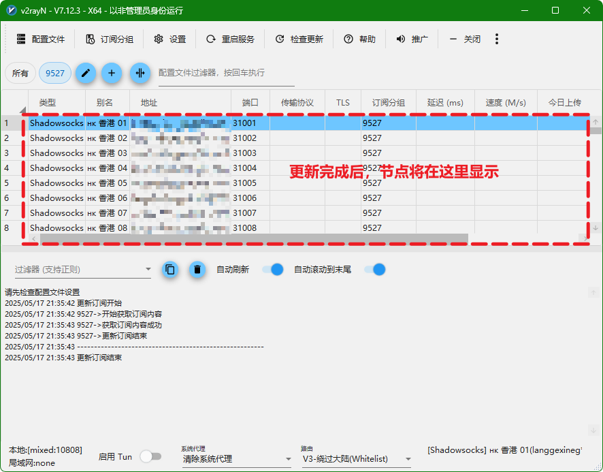Select the 香港 06 server row
This screenshot has width=603, height=472.
pyautogui.click(x=295, y=198)
